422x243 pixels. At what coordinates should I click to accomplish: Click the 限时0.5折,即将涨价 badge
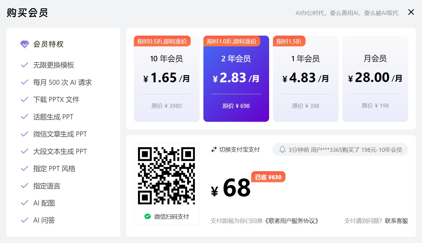click(x=162, y=41)
